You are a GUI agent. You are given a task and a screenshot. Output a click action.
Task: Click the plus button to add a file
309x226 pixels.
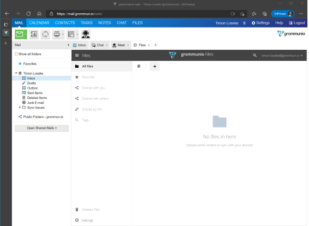click(155, 66)
